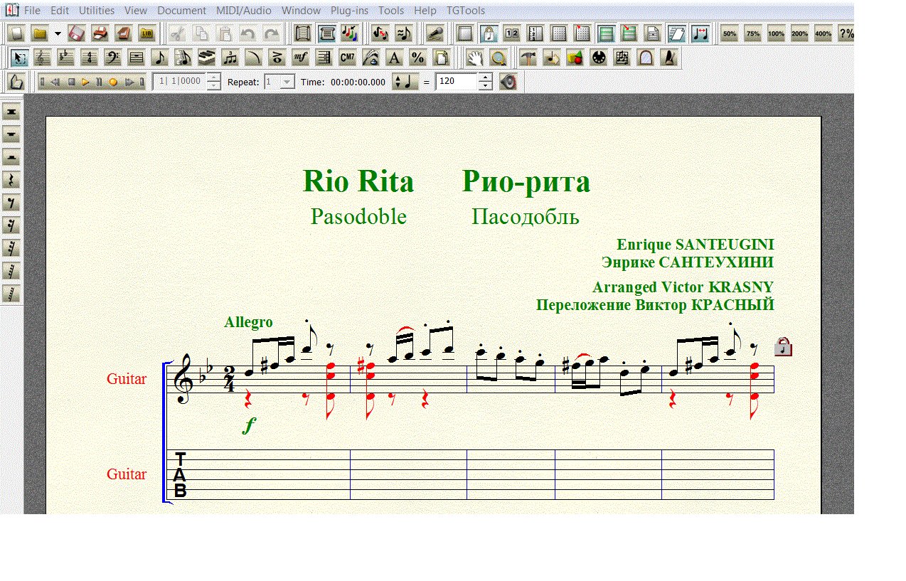This screenshot has height=581, width=906.
Task: Select the MIDI tool round connector icon
Action: point(599,58)
